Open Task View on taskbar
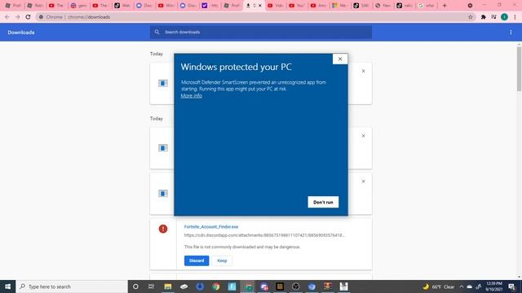The height and width of the screenshot is (293, 522). click(x=151, y=286)
